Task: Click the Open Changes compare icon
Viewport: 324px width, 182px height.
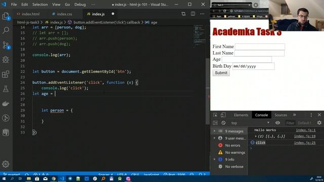Action: point(183,14)
